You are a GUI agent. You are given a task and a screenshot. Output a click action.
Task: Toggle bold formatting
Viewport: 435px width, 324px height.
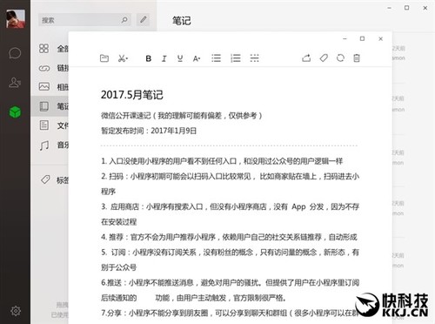[x=149, y=58]
